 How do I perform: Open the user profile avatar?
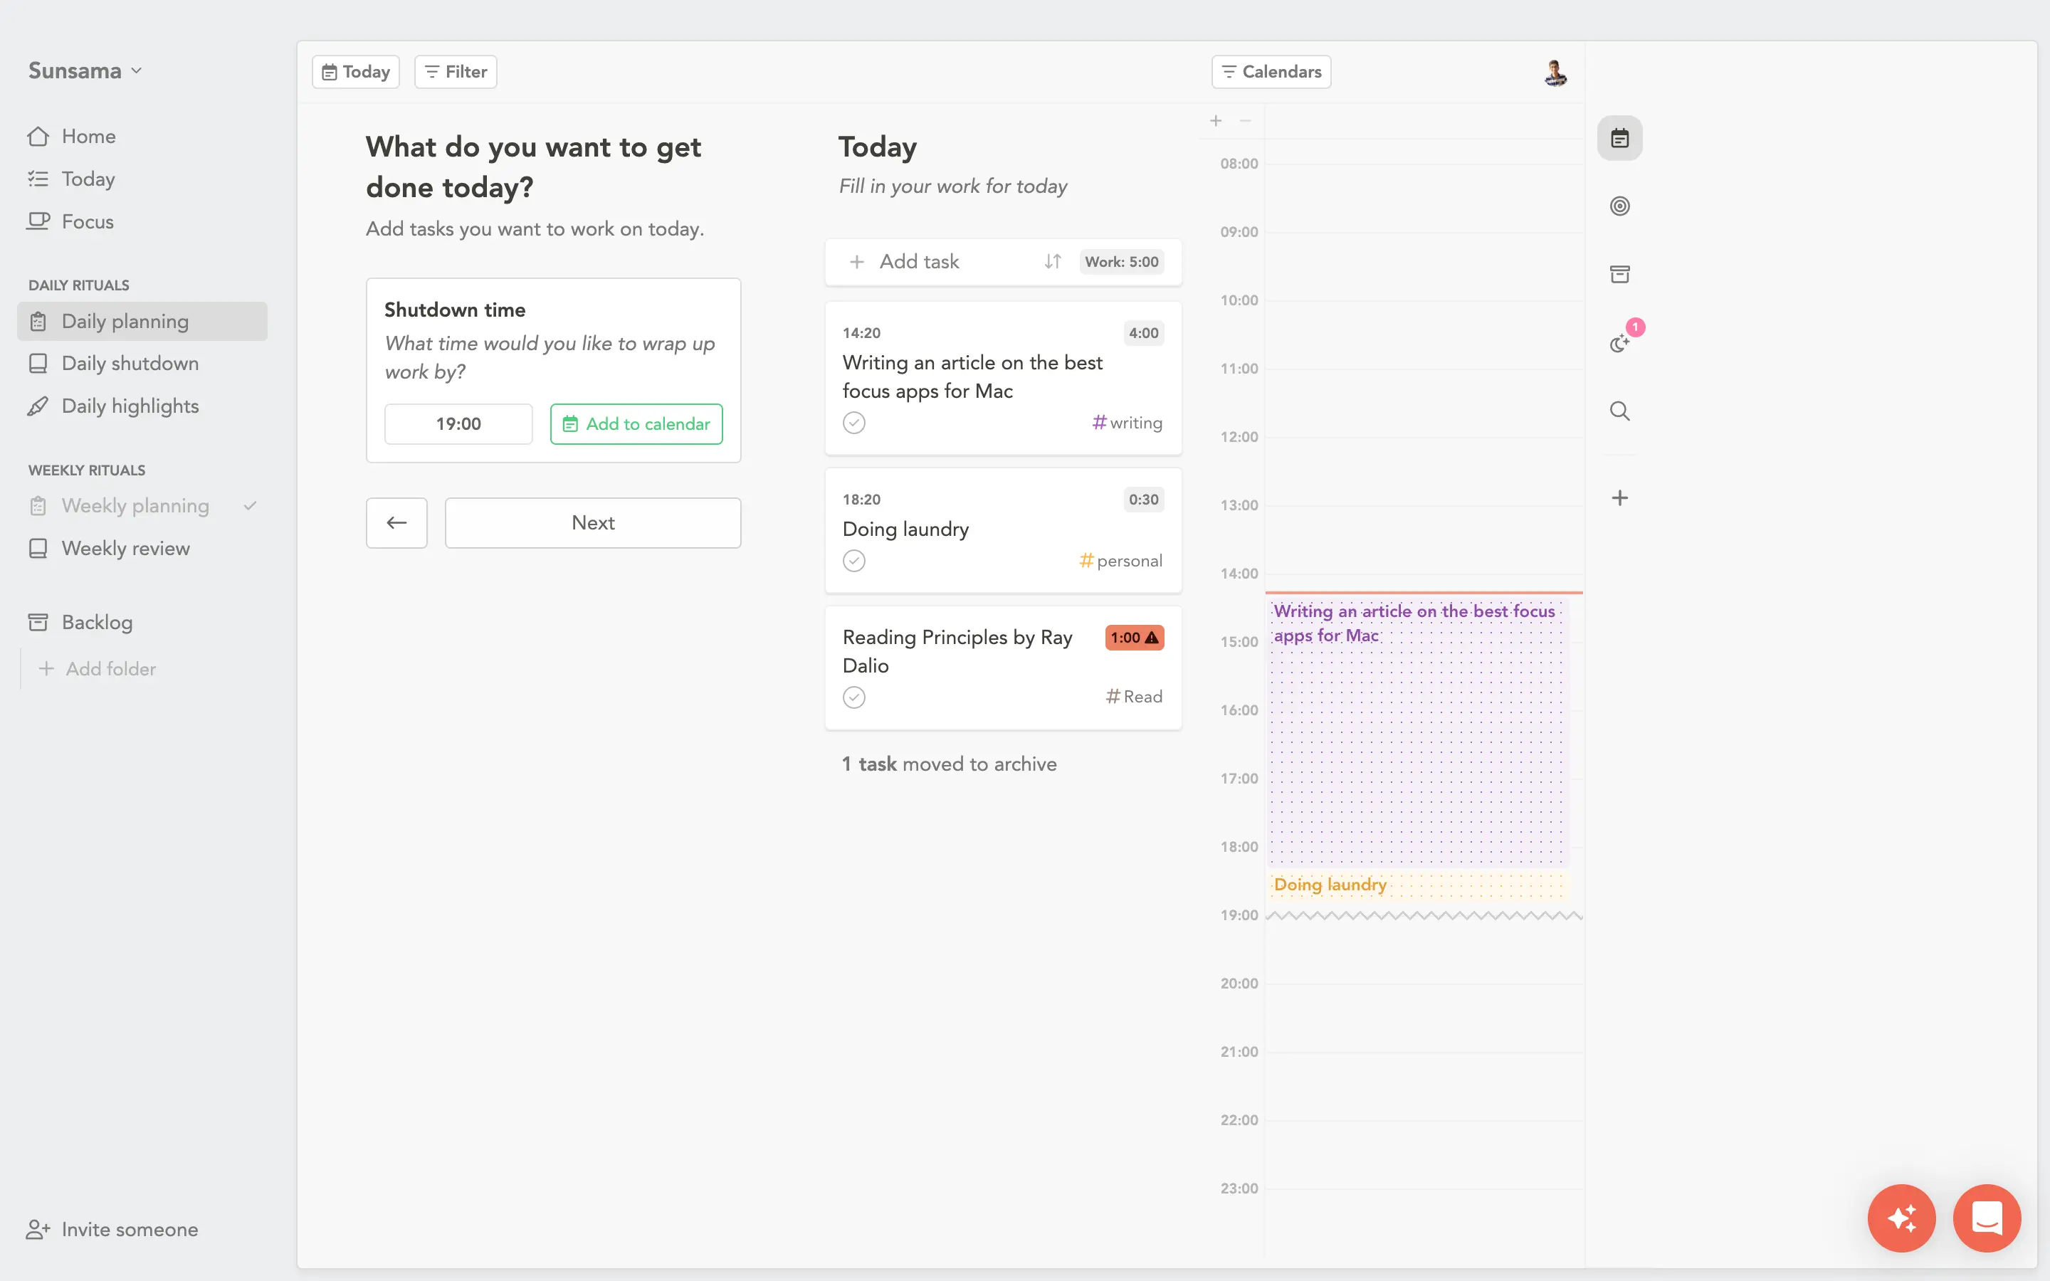(1555, 73)
